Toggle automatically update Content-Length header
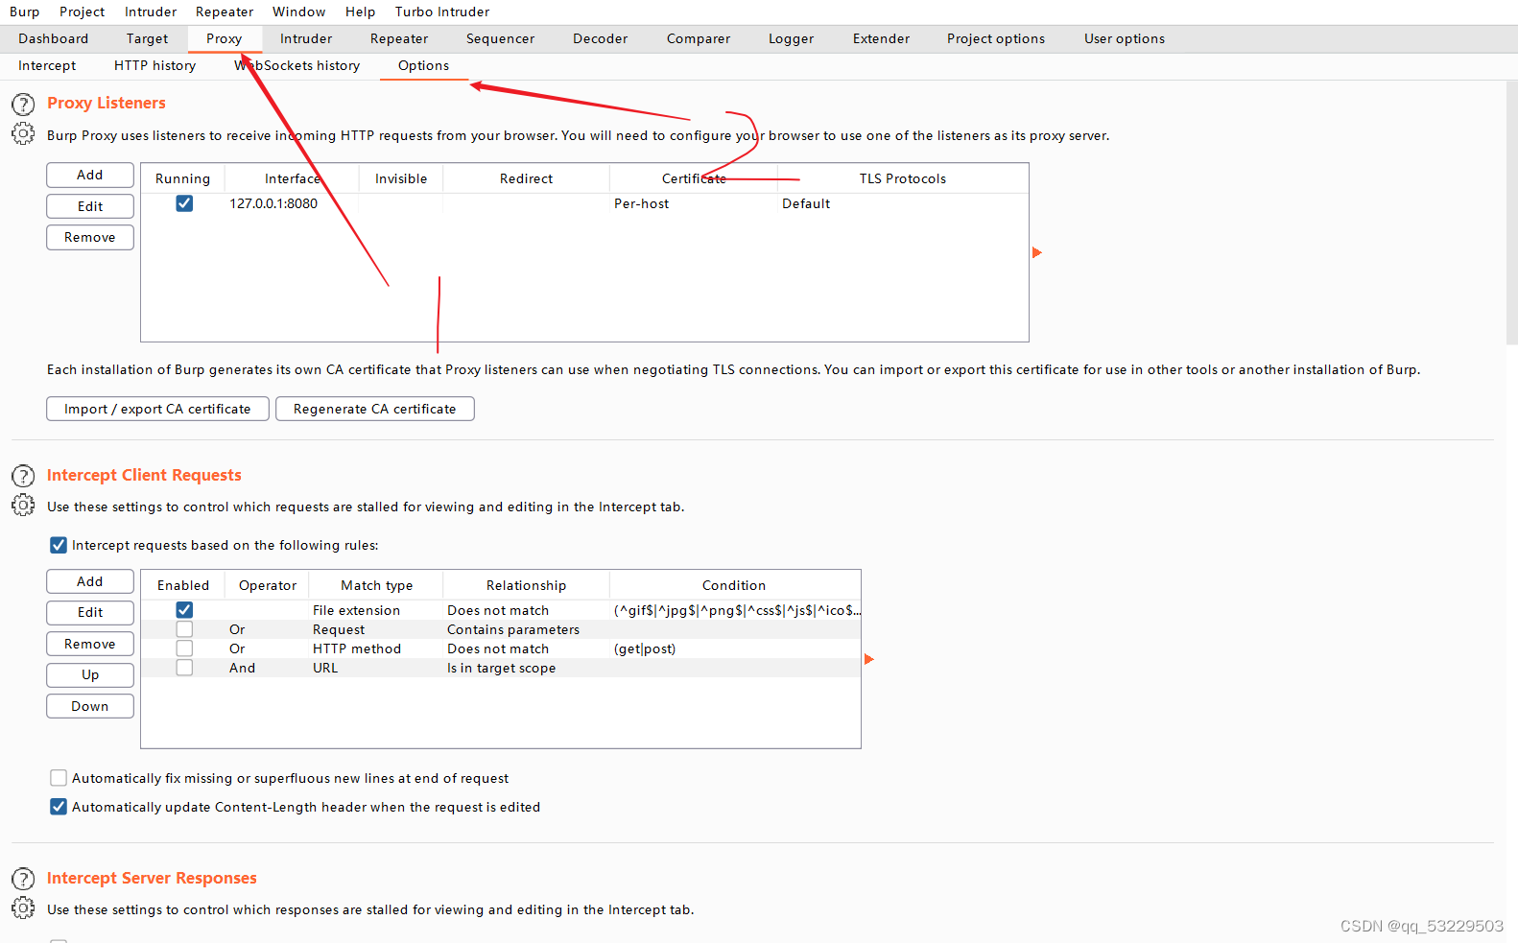This screenshot has height=943, width=1518. tap(59, 807)
